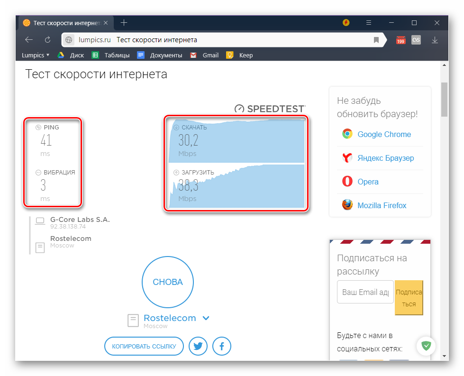464x376 pixels.
Task: Click the ЗАГРУЗИТЬ speed 38,3
Action: [188, 186]
